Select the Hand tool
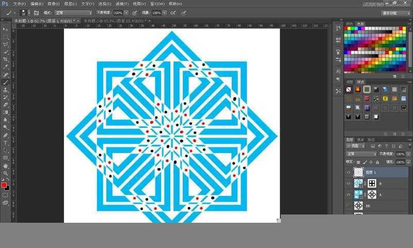 (x=5, y=166)
